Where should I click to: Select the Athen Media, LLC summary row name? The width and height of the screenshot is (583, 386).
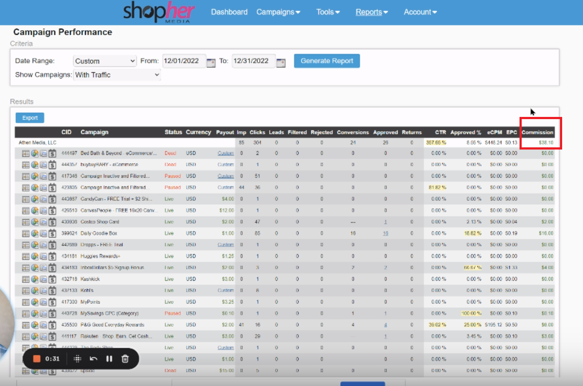tap(37, 142)
